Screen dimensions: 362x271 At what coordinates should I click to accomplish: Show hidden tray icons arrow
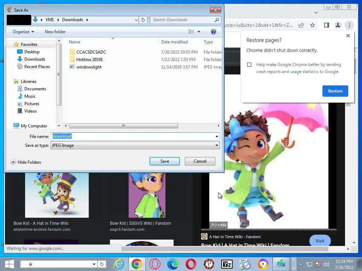pos(300,264)
